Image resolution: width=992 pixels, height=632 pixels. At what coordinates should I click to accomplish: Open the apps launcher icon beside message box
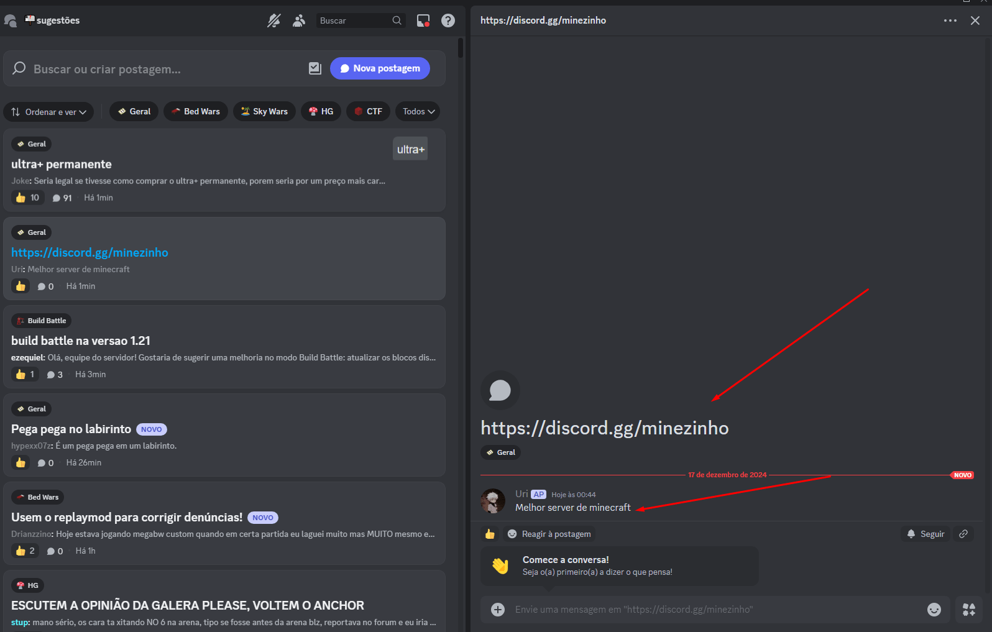(969, 610)
